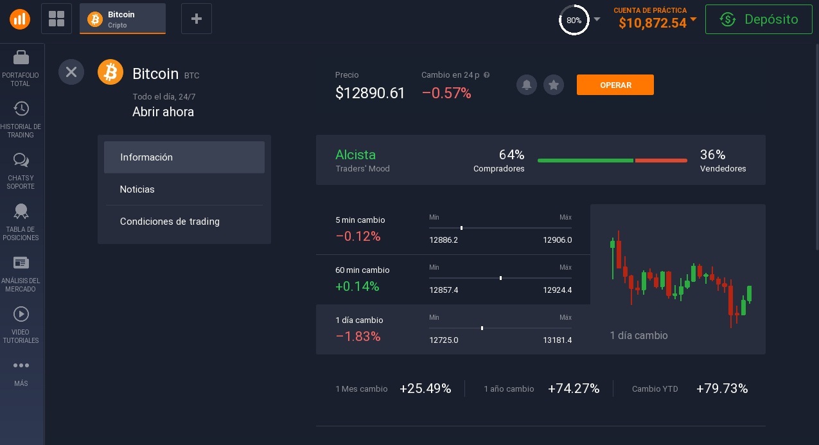Expand the dropdown arrow beside 80%
Image resolution: width=819 pixels, height=445 pixels.
tap(597, 19)
